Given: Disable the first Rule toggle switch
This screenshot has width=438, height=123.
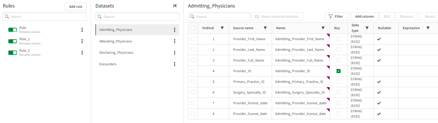Looking at the screenshot, I should pos(13,30).
